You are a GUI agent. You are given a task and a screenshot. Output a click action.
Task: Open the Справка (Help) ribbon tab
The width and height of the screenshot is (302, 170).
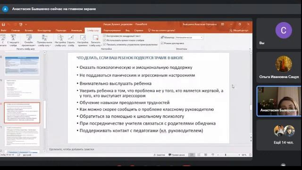(139, 30)
